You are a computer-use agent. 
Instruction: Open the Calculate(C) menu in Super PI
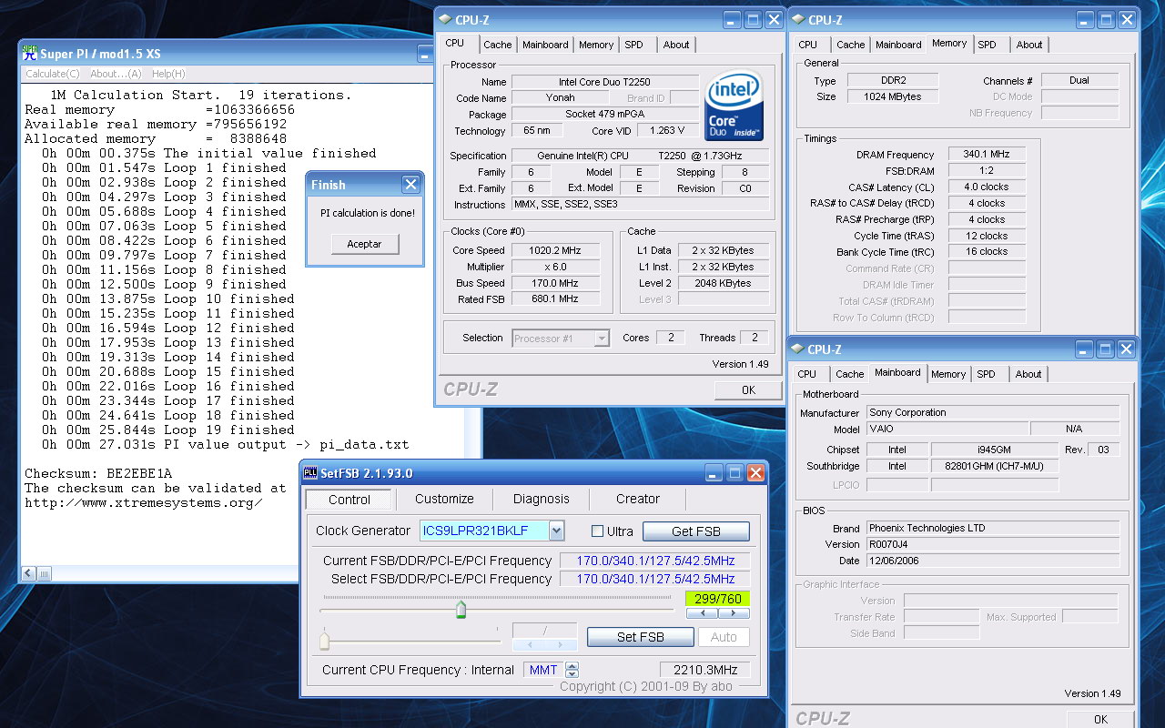pos(53,74)
